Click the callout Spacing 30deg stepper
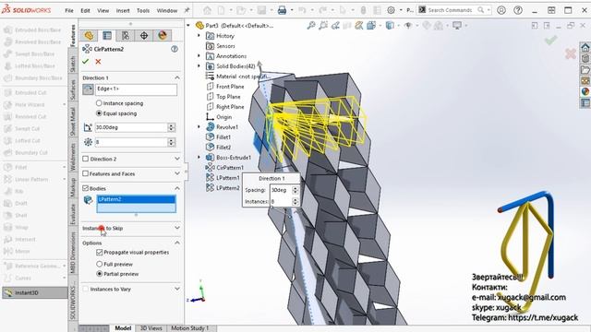This screenshot has height=332, width=591. click(295, 191)
